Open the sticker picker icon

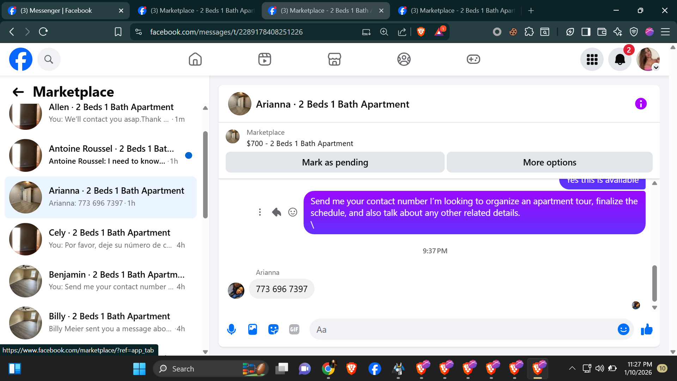tap(273, 329)
